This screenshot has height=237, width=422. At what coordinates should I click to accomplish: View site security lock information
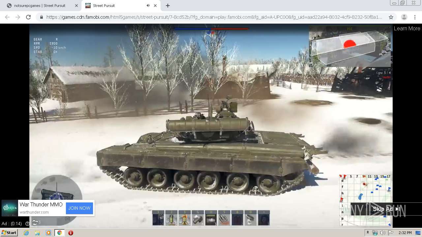(42, 17)
